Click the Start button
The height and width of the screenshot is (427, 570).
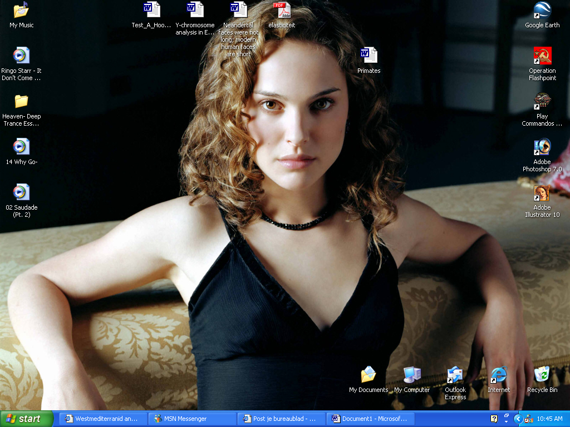(x=26, y=419)
